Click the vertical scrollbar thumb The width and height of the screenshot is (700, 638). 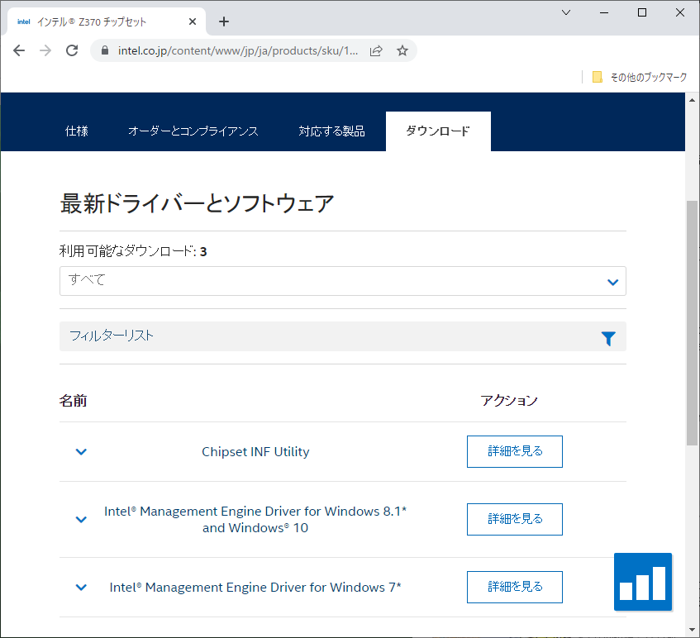pyautogui.click(x=692, y=323)
